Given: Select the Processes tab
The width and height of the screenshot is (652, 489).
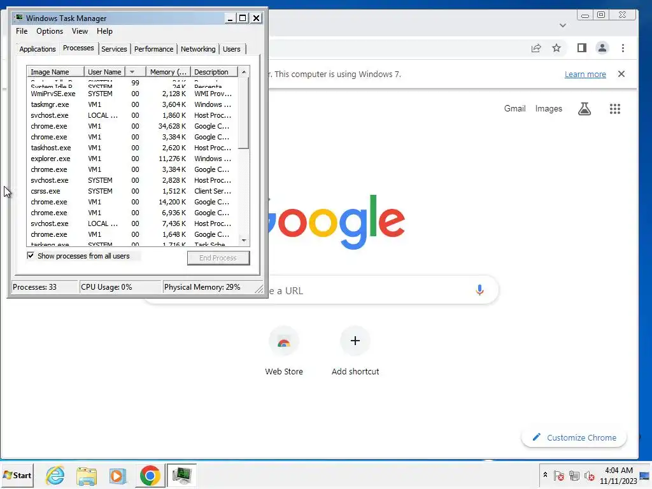Looking at the screenshot, I should 78,48.
